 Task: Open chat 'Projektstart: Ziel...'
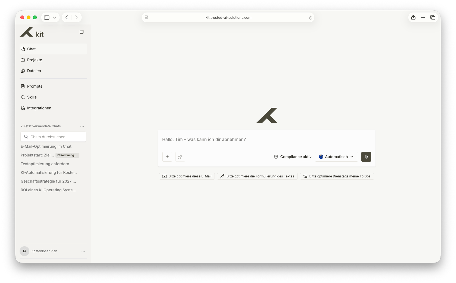pyautogui.click(x=37, y=155)
